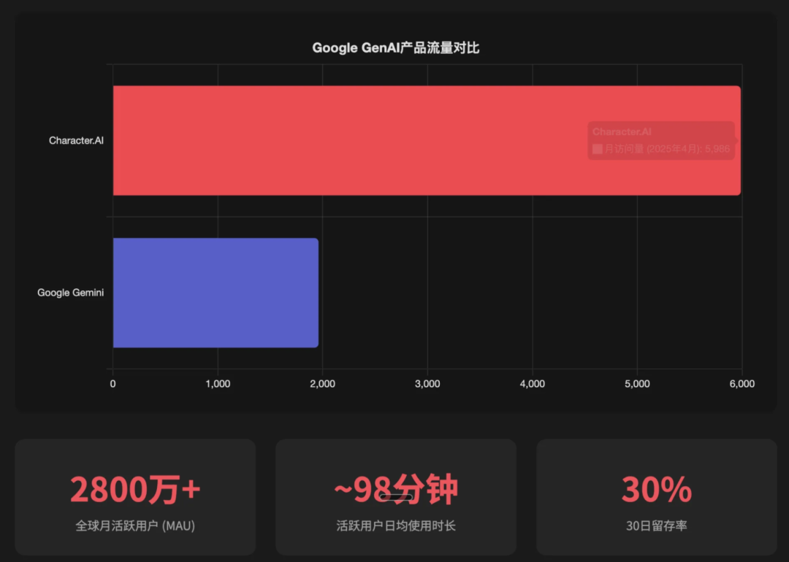Screen dimensions: 789x562
Task: Click the red Character.AI bar
Action: coord(427,140)
